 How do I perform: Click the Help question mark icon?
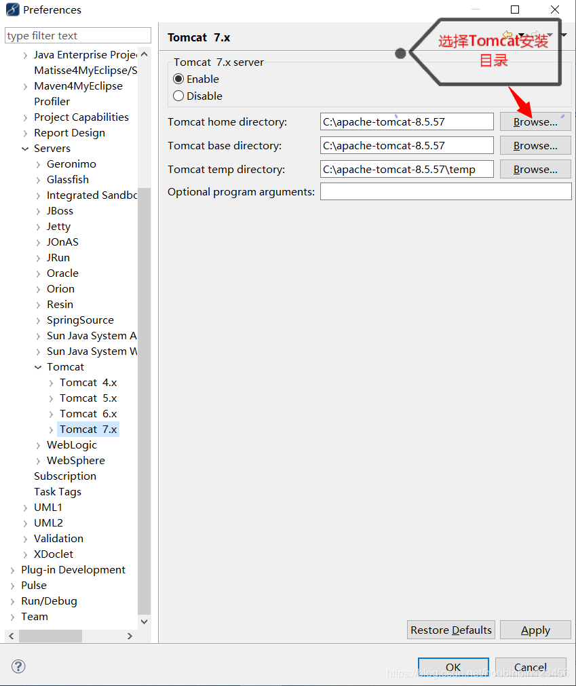click(18, 666)
